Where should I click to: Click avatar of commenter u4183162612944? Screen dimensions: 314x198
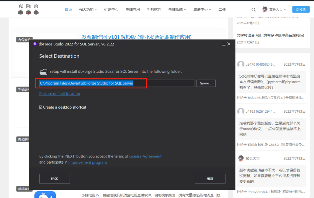tap(241, 111)
